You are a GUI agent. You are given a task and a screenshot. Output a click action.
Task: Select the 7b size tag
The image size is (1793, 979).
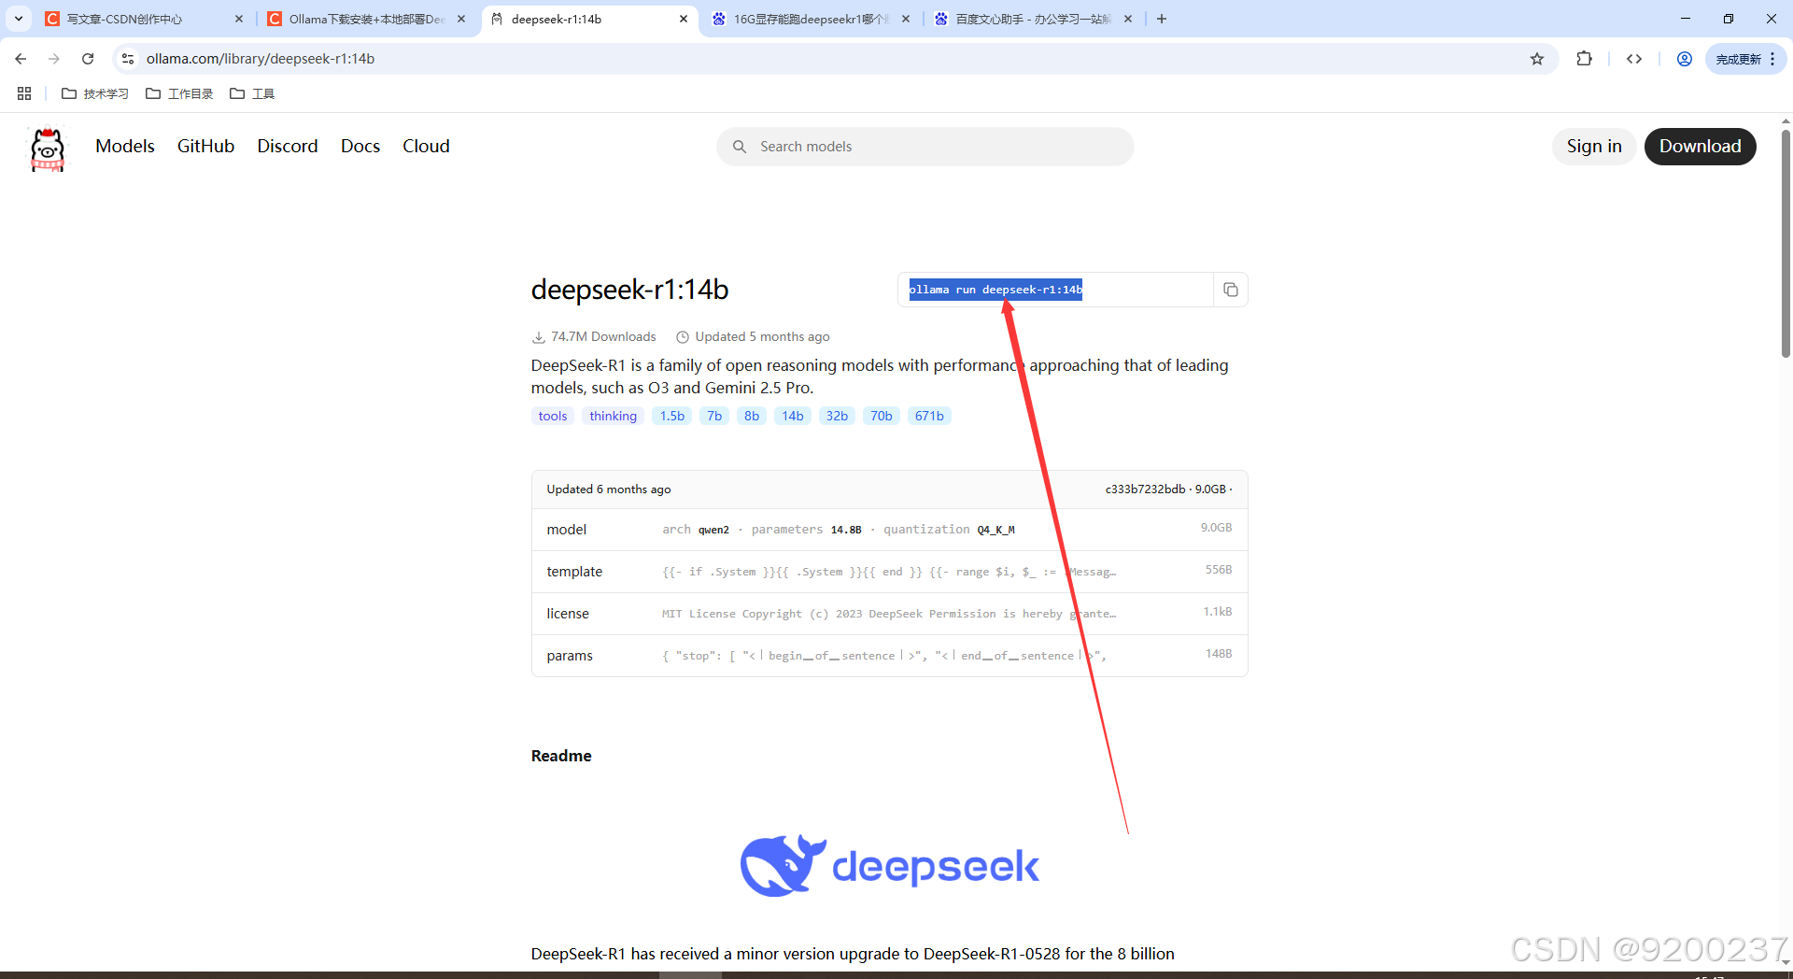(714, 416)
